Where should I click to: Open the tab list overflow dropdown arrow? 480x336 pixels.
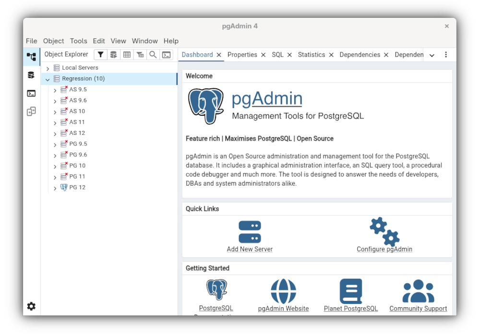(x=432, y=55)
